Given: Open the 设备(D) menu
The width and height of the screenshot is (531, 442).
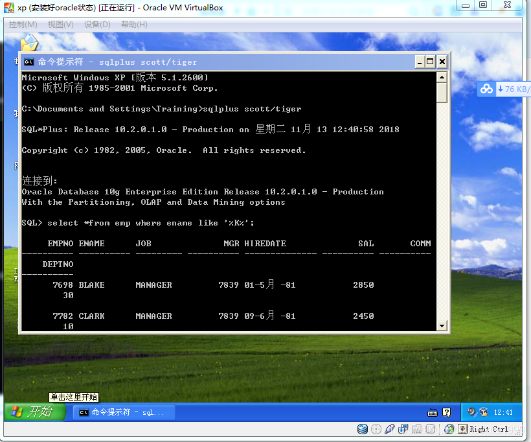Looking at the screenshot, I should click(97, 25).
